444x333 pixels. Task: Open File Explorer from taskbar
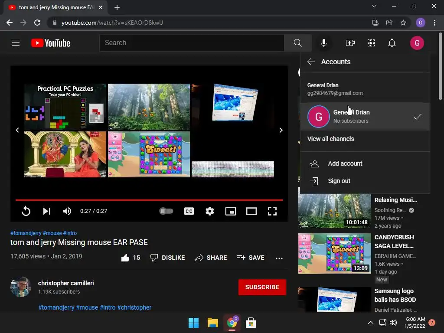(x=212, y=323)
